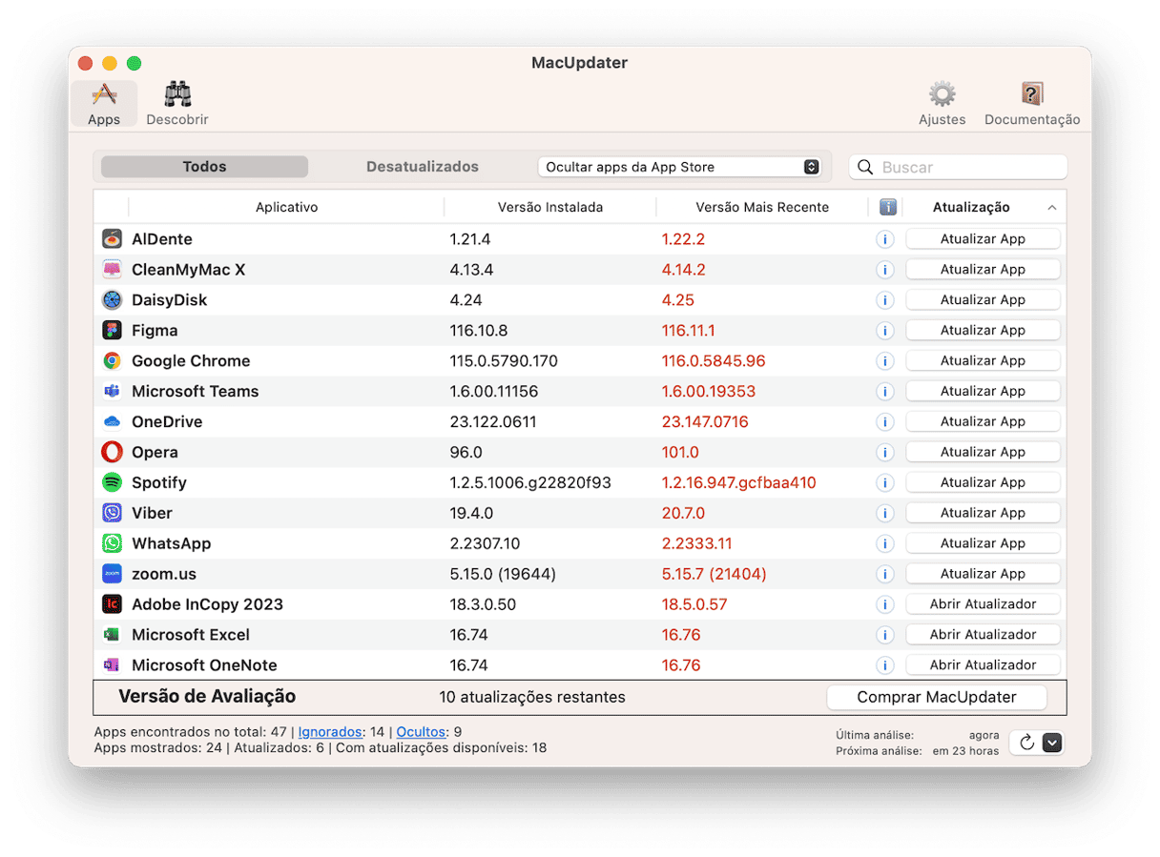This screenshot has height=857, width=1160.
Task: Select the Google Chrome row name
Action: tap(191, 361)
